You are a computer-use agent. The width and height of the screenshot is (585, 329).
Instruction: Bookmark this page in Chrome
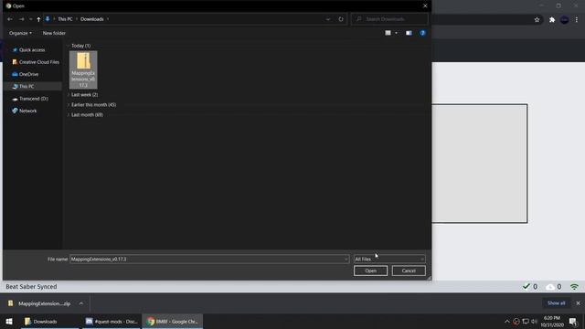click(x=537, y=20)
